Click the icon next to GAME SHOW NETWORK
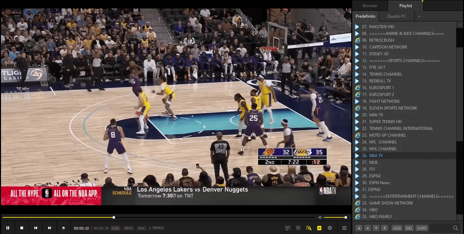This screenshot has height=234, width=464. tap(357, 203)
